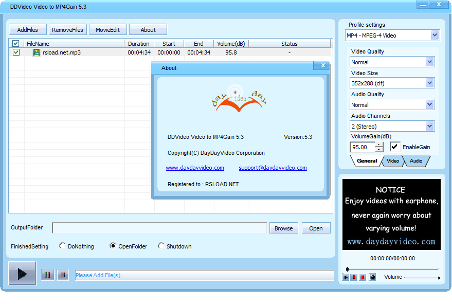The width and height of the screenshot is (452, 304).
Task: Click the 00:04:34 duration cell
Action: [139, 52]
